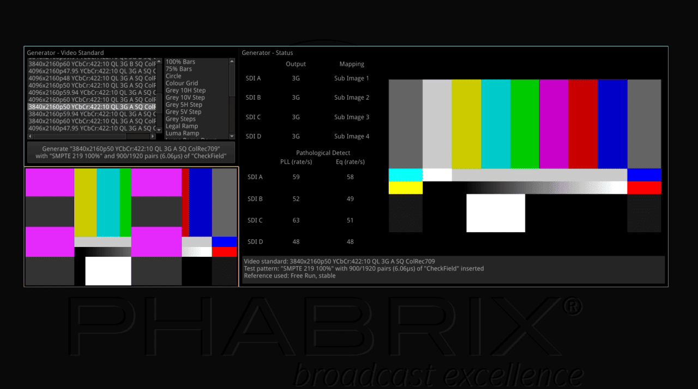Screen dimensions: 698x389
Task: Choose the 4096x2160p50 video standard
Action: point(92,85)
